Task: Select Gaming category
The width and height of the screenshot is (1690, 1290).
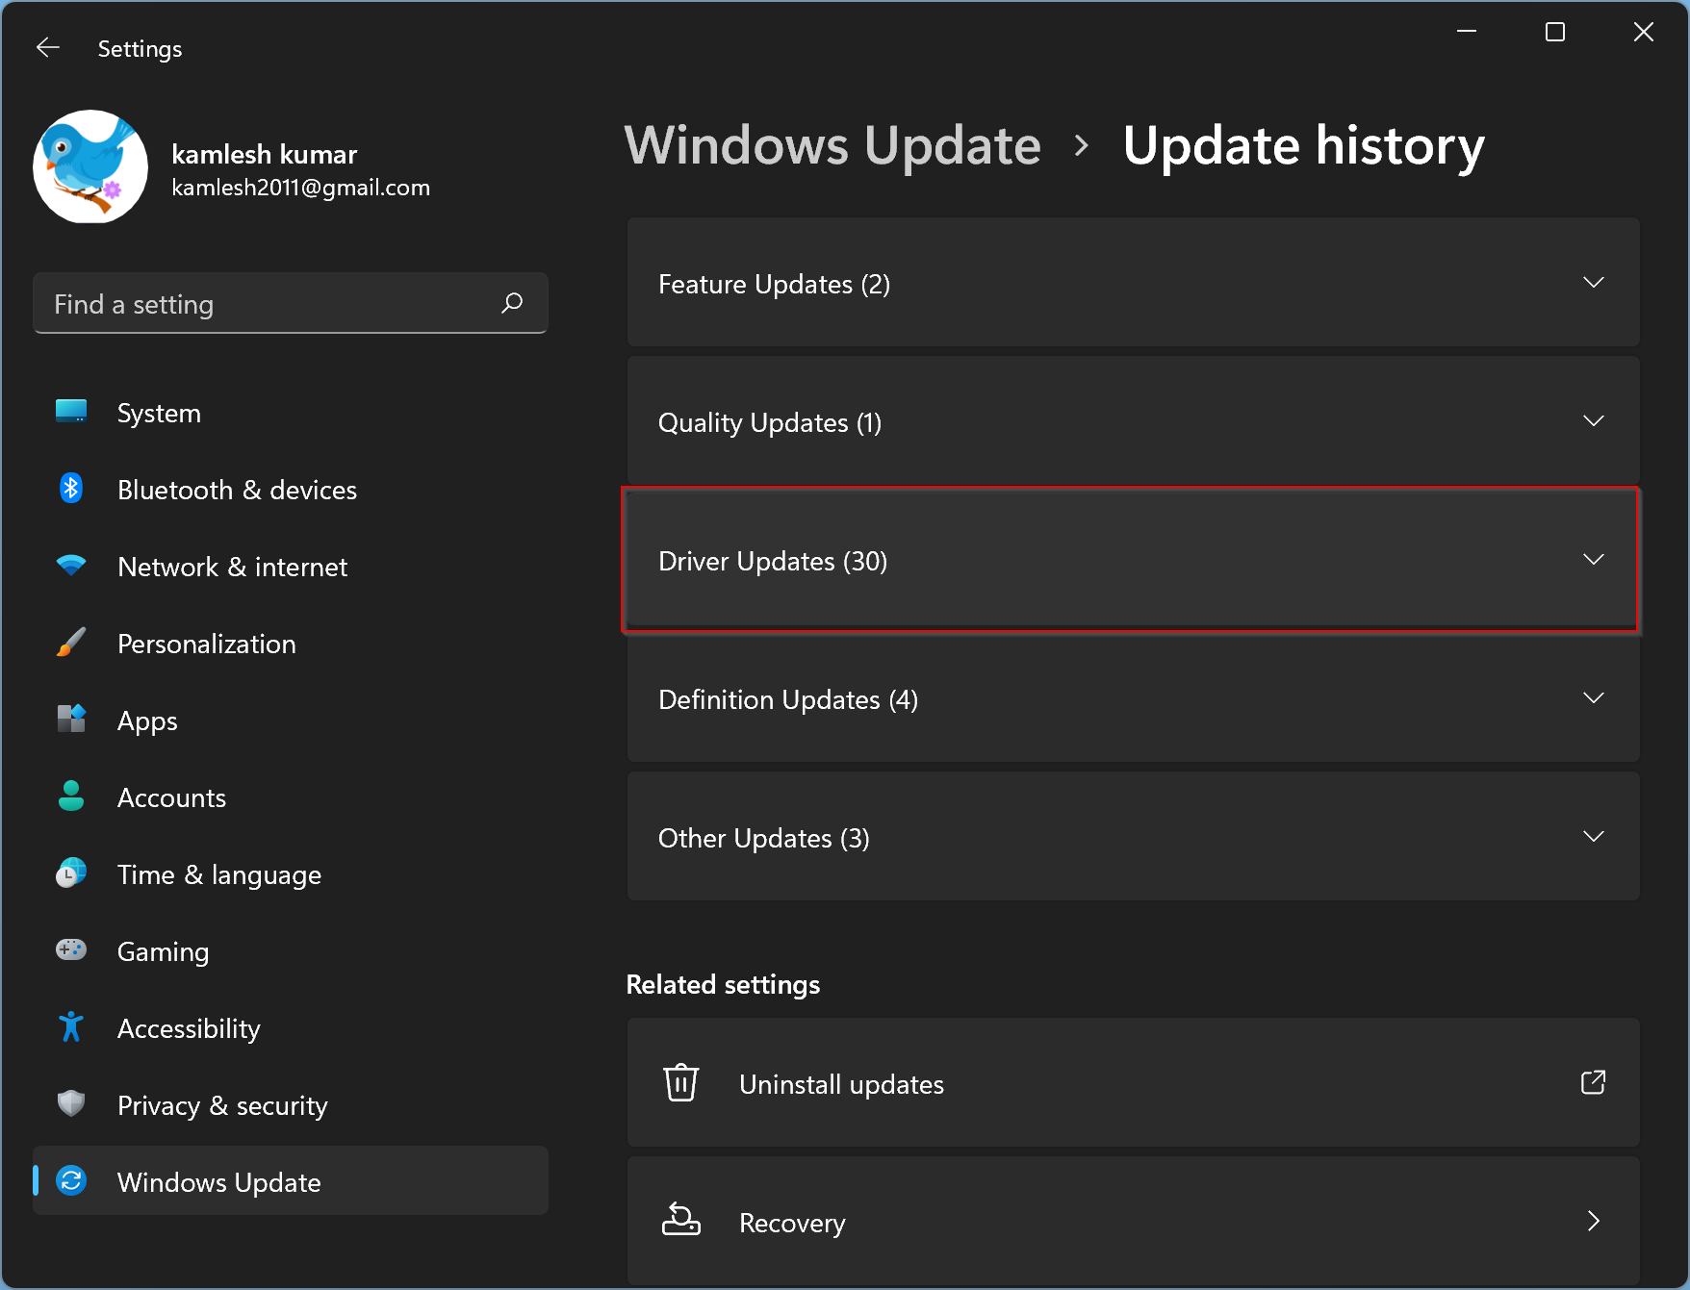Action: pos(291,951)
